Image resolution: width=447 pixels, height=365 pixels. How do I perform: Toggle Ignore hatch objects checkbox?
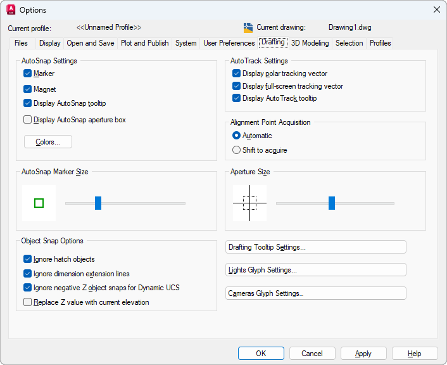click(28, 259)
